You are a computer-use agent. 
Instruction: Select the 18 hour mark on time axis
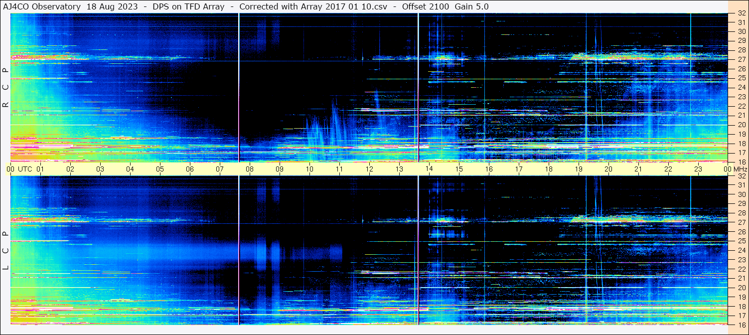(x=549, y=169)
